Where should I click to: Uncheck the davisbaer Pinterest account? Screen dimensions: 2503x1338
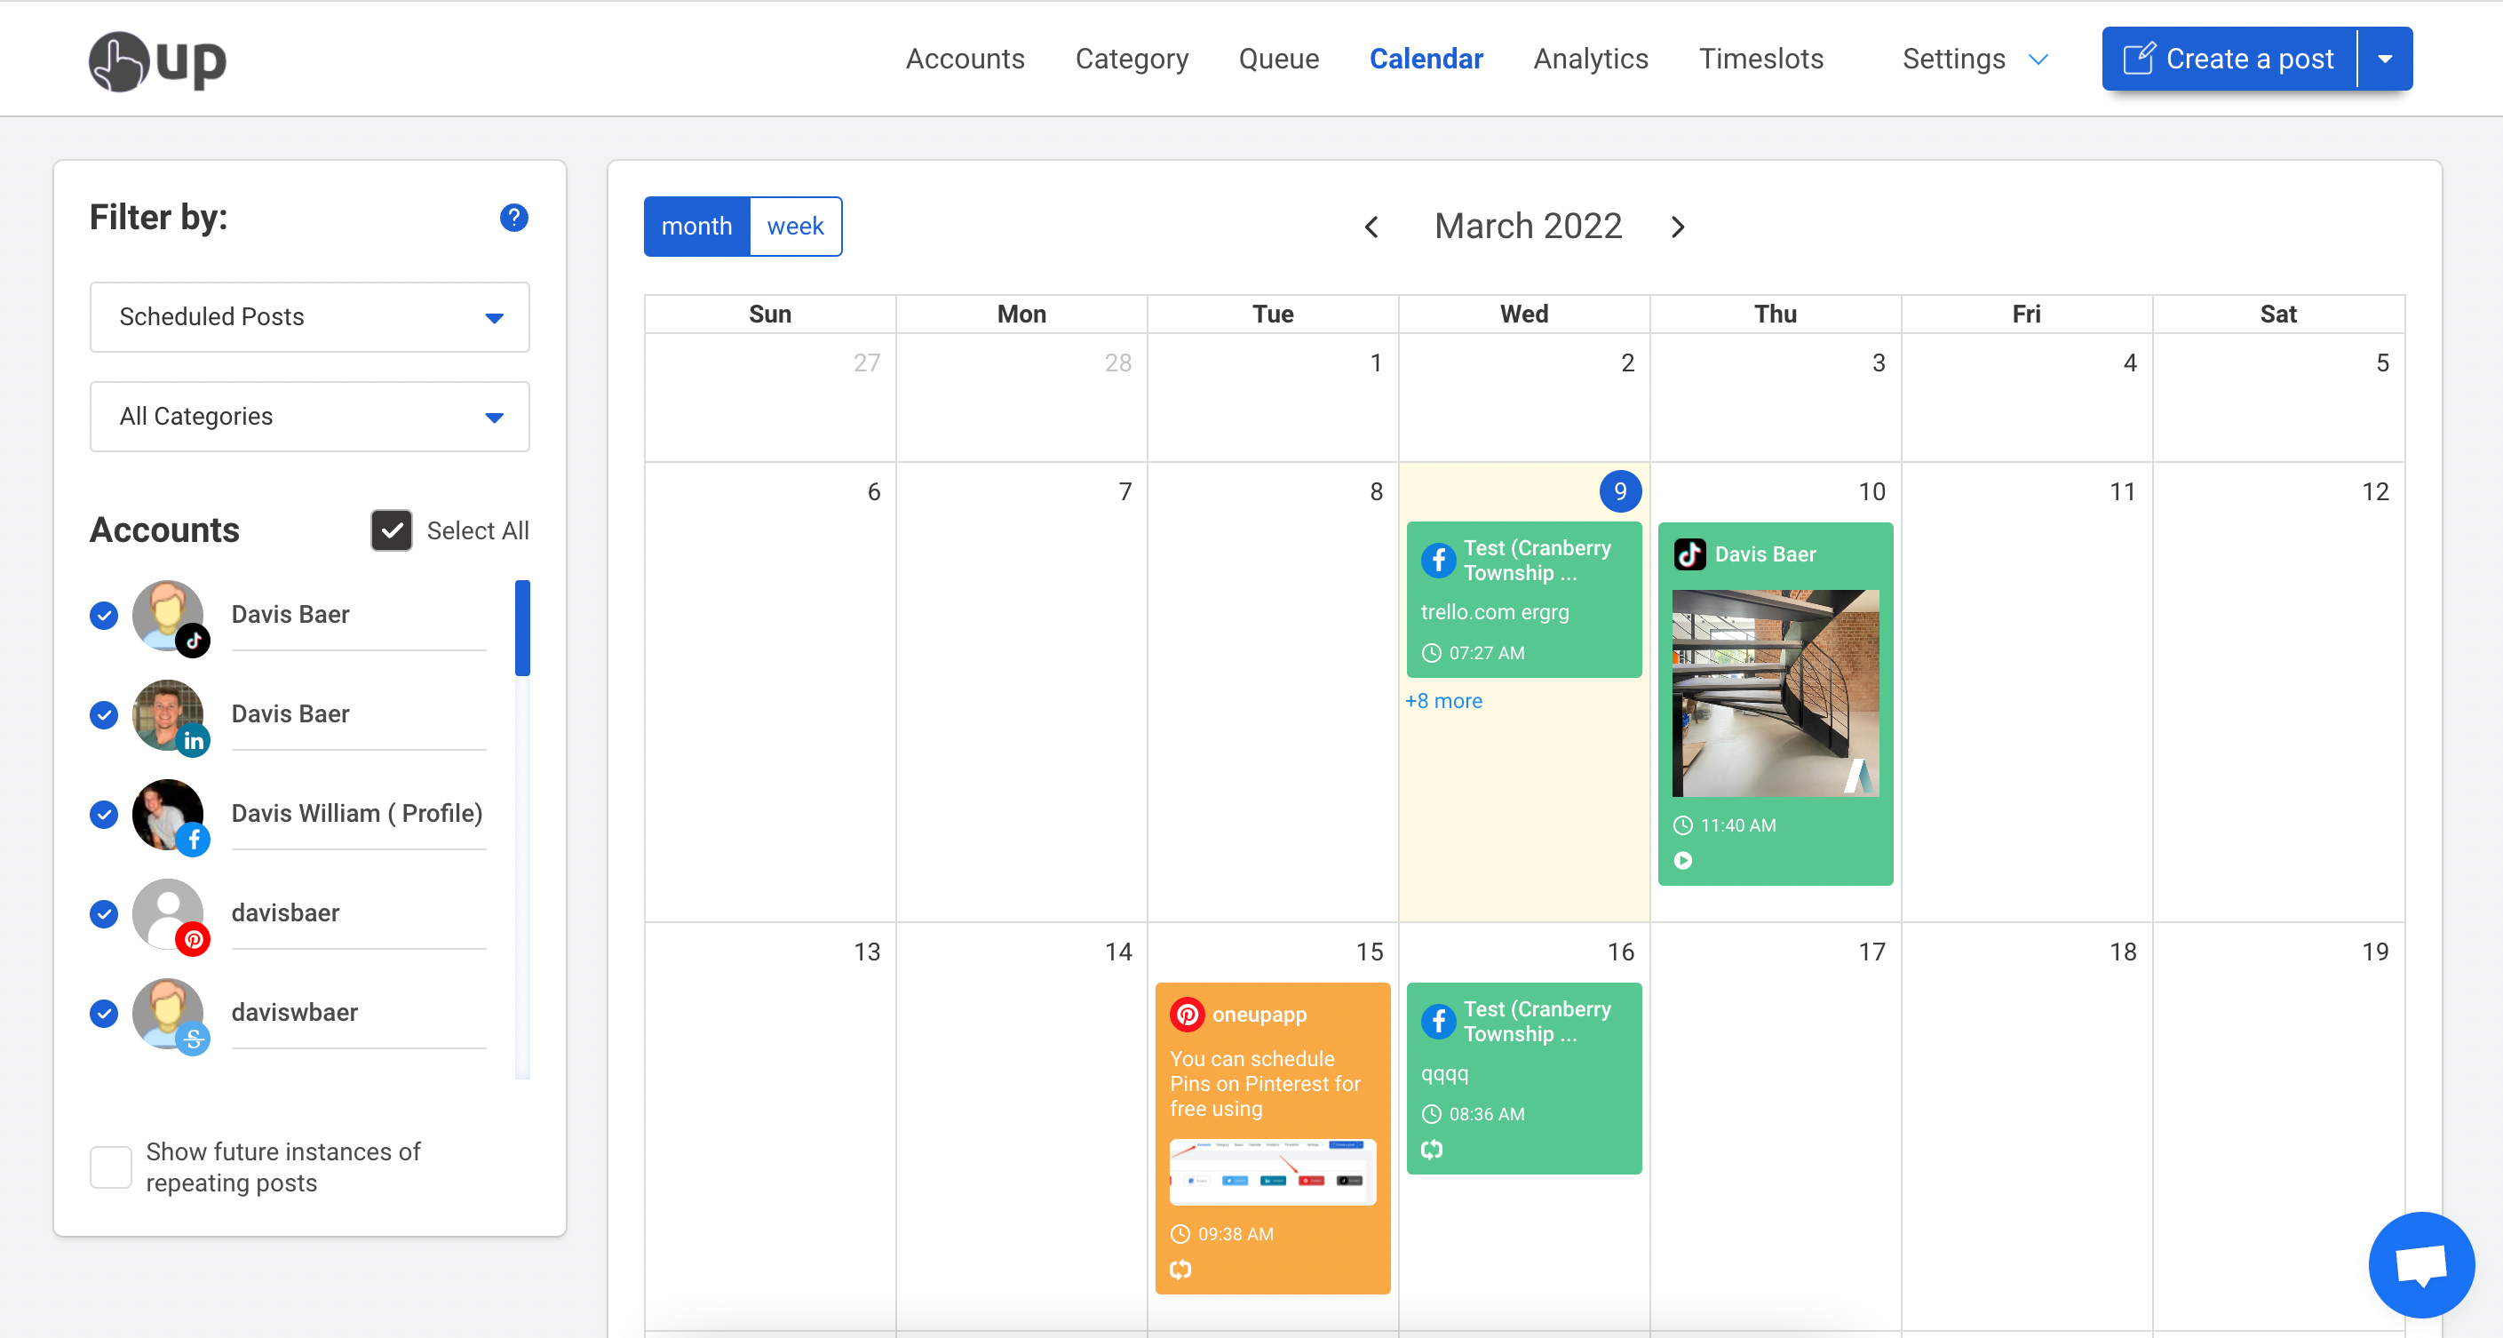tap(104, 913)
